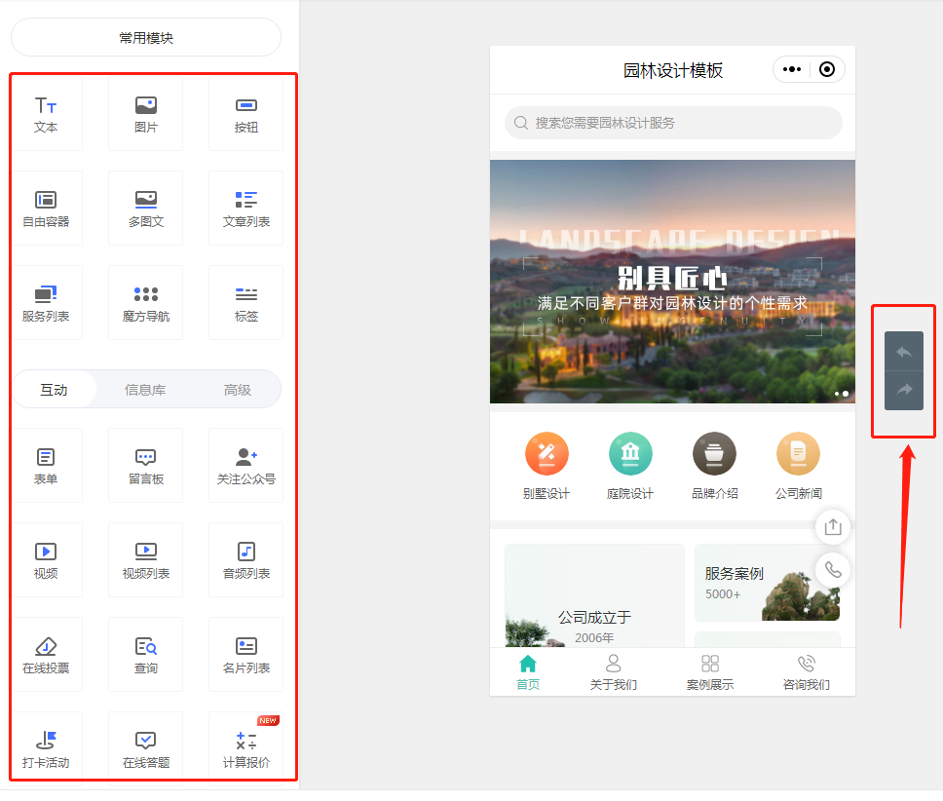This screenshot has height=801, width=943.
Task: Choose the 按钮 button module
Action: pos(245,114)
